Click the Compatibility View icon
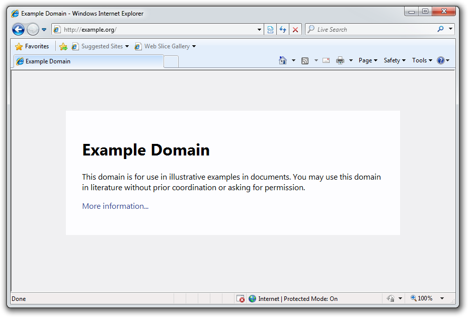 pyautogui.click(x=270, y=30)
